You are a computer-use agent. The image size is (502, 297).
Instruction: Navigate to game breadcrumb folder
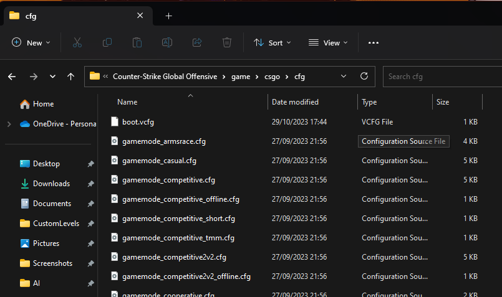241,77
